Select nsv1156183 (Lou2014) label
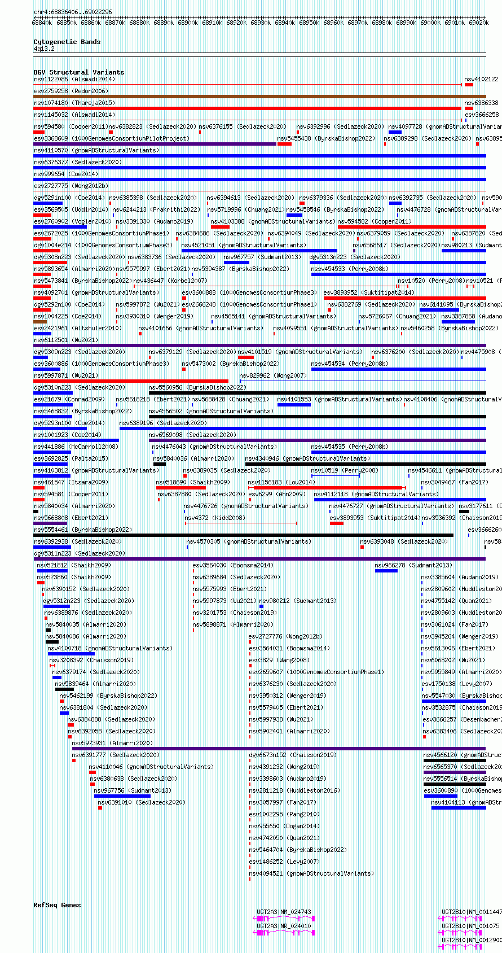 (x=281, y=482)
